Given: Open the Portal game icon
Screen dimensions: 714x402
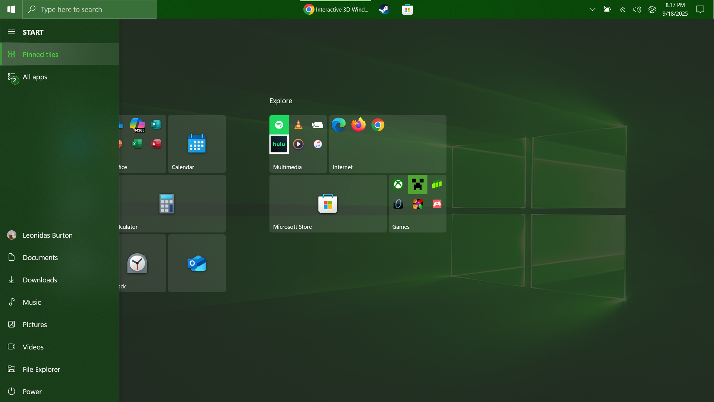Looking at the screenshot, I should pos(398,204).
